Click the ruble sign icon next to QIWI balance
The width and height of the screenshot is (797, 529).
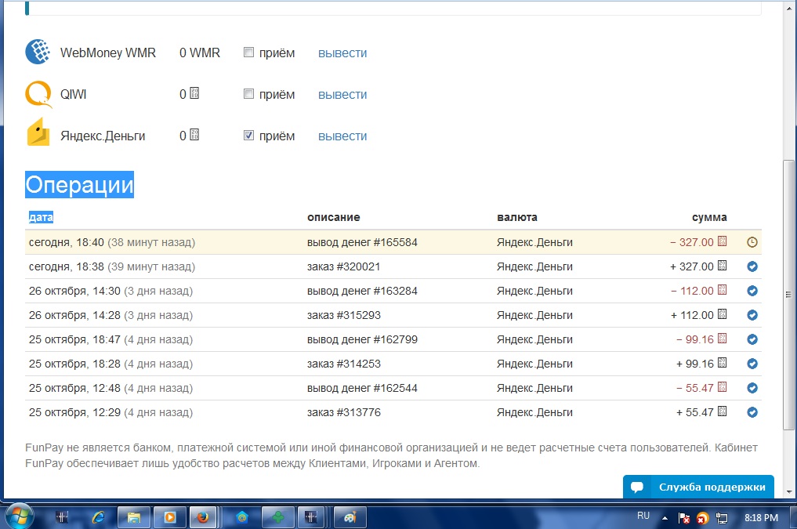click(194, 93)
